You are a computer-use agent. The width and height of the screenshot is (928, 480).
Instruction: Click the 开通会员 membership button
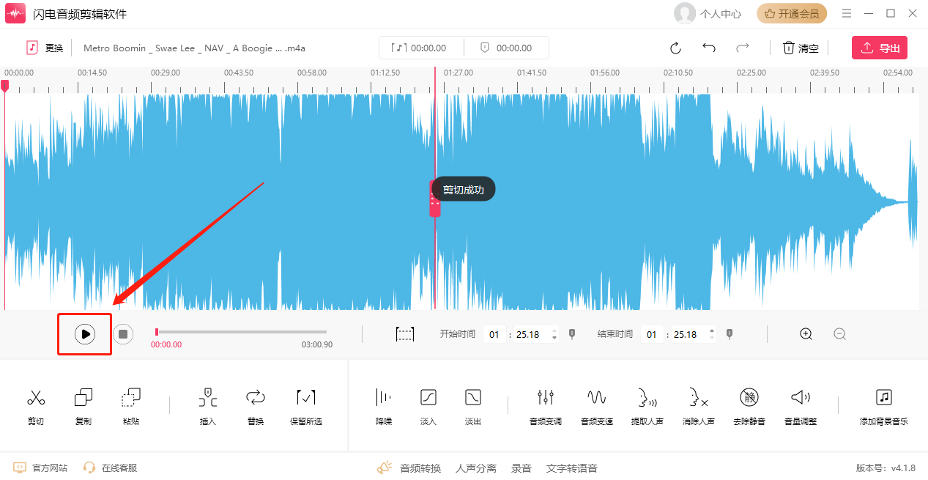tap(792, 14)
